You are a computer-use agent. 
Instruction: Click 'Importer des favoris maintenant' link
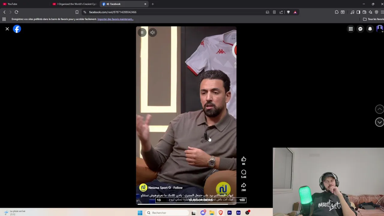tap(115, 19)
